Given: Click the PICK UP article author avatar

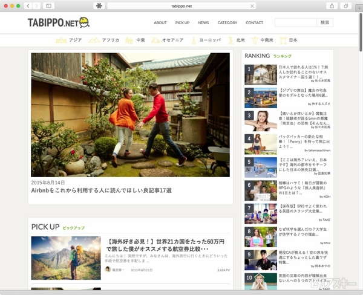Looking at the screenshot, I should point(108,270).
